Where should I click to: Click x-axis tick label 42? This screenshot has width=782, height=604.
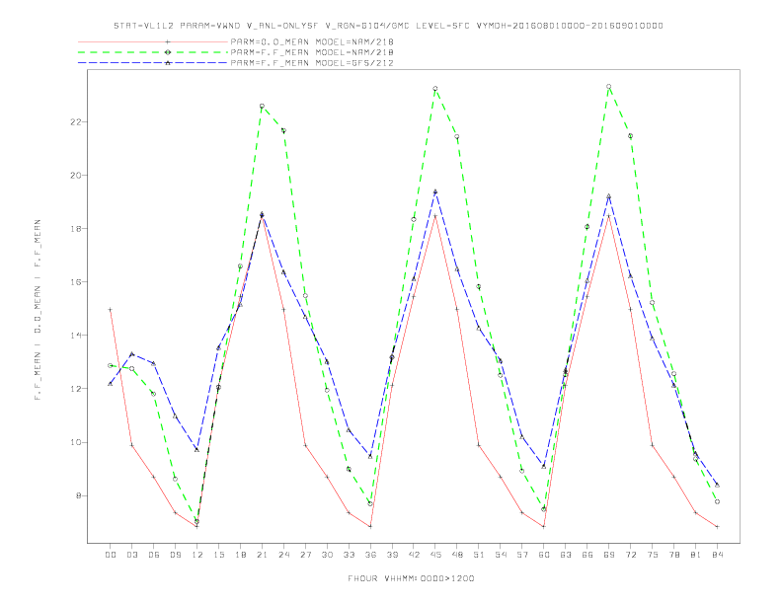(414, 555)
